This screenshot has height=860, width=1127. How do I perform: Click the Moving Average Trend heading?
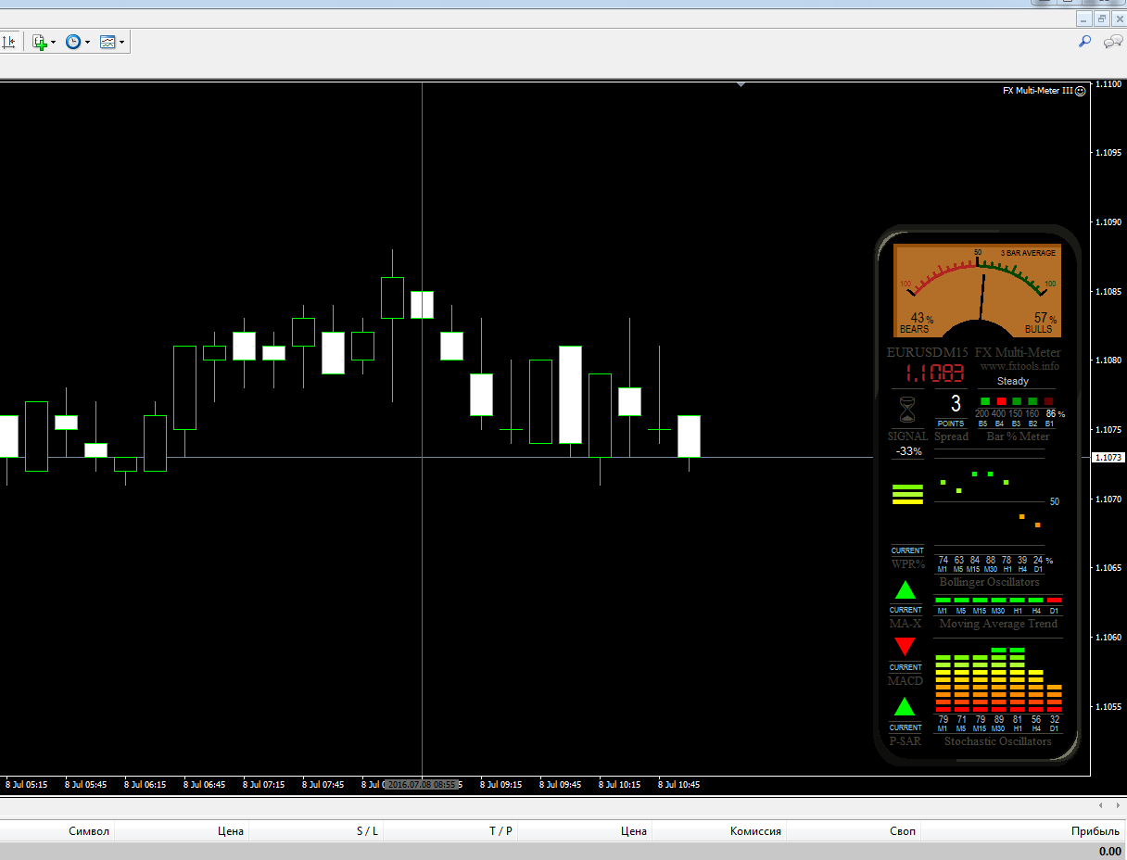pos(998,624)
